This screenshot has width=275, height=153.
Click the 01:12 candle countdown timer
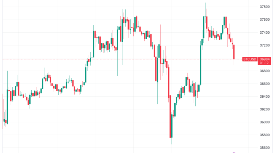[x=264, y=63]
